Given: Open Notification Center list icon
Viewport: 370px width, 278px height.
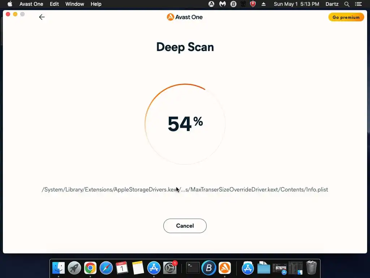Looking at the screenshot, I should 358,4.
